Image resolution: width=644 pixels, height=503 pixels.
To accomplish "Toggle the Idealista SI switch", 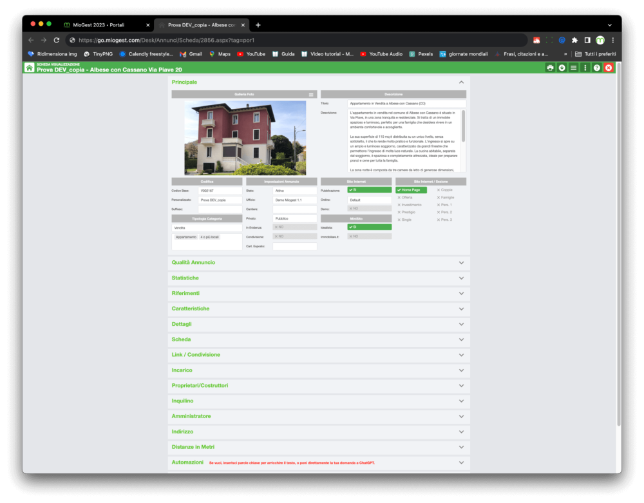I will pyautogui.click(x=369, y=227).
